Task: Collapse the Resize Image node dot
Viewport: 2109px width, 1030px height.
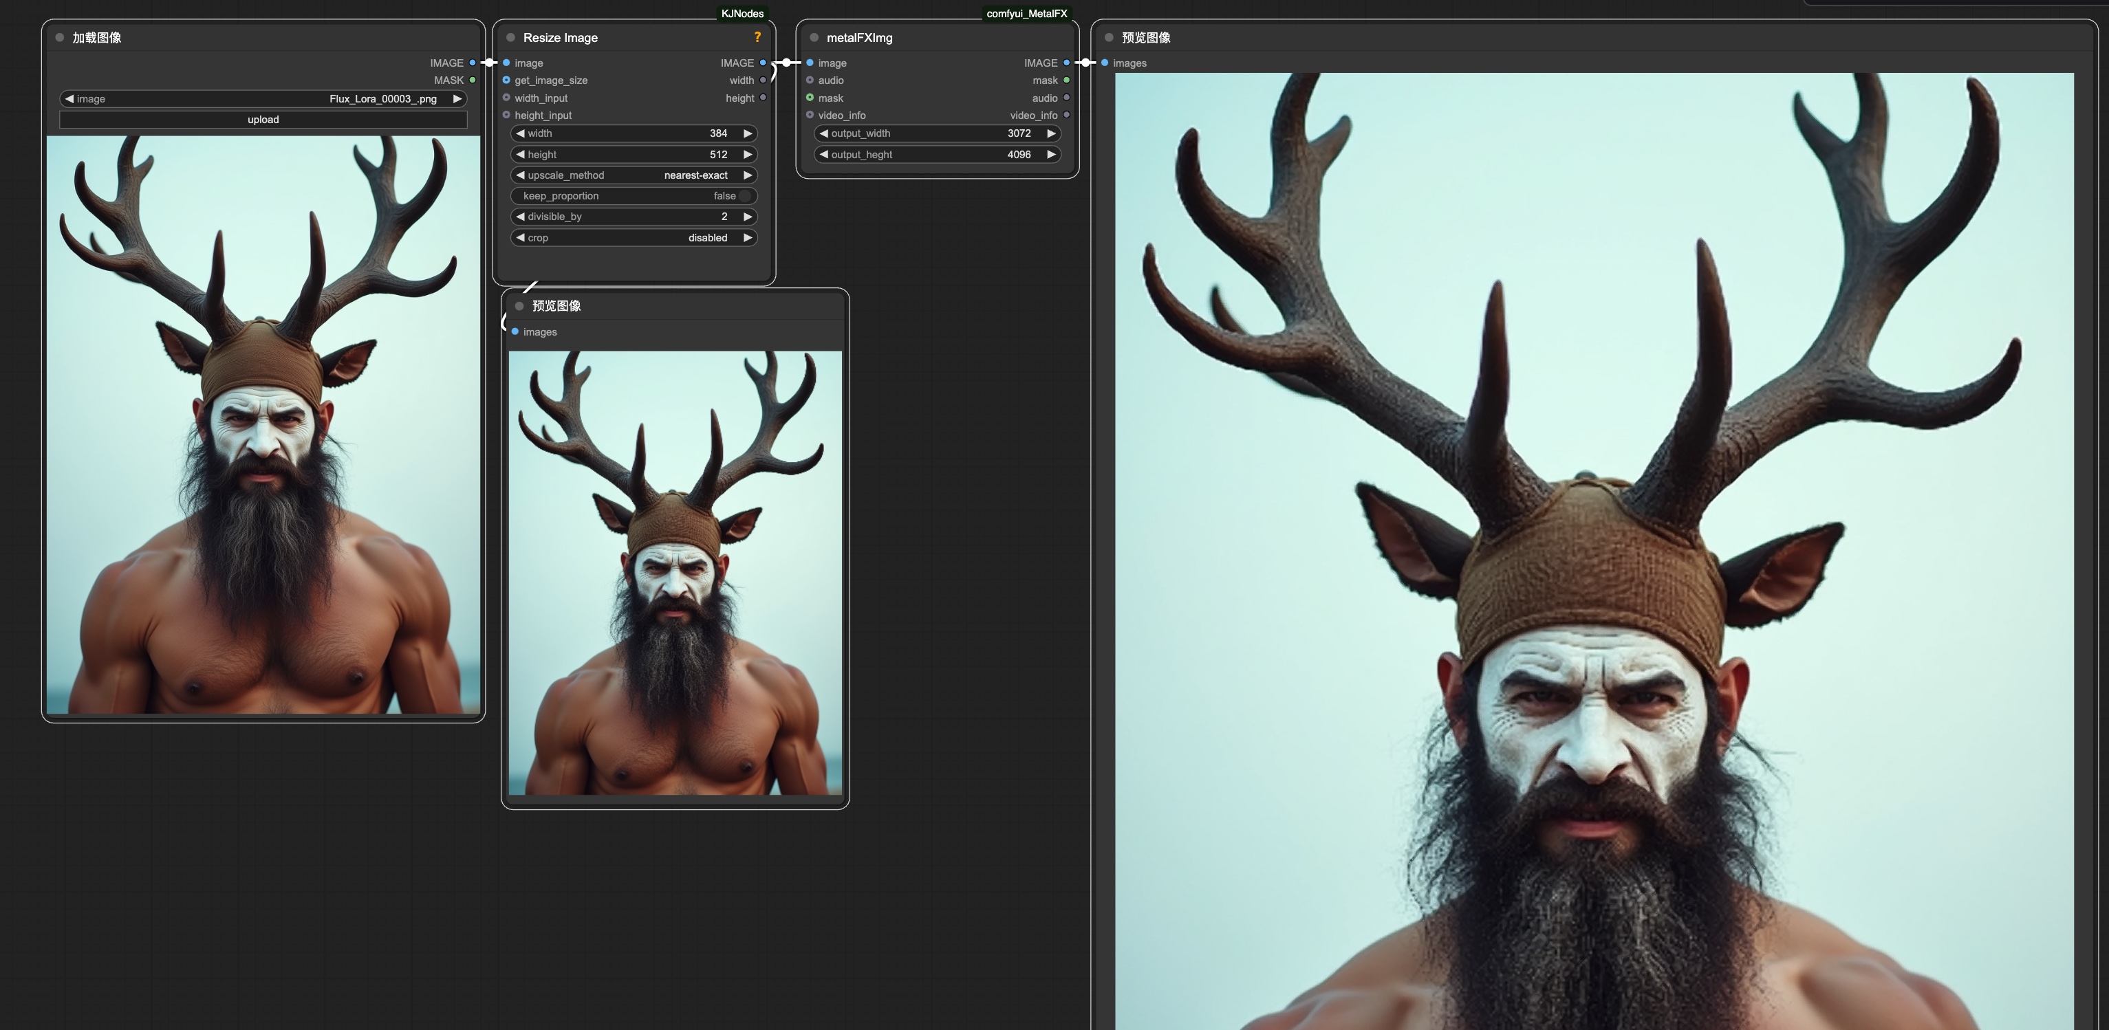Action: click(x=511, y=38)
